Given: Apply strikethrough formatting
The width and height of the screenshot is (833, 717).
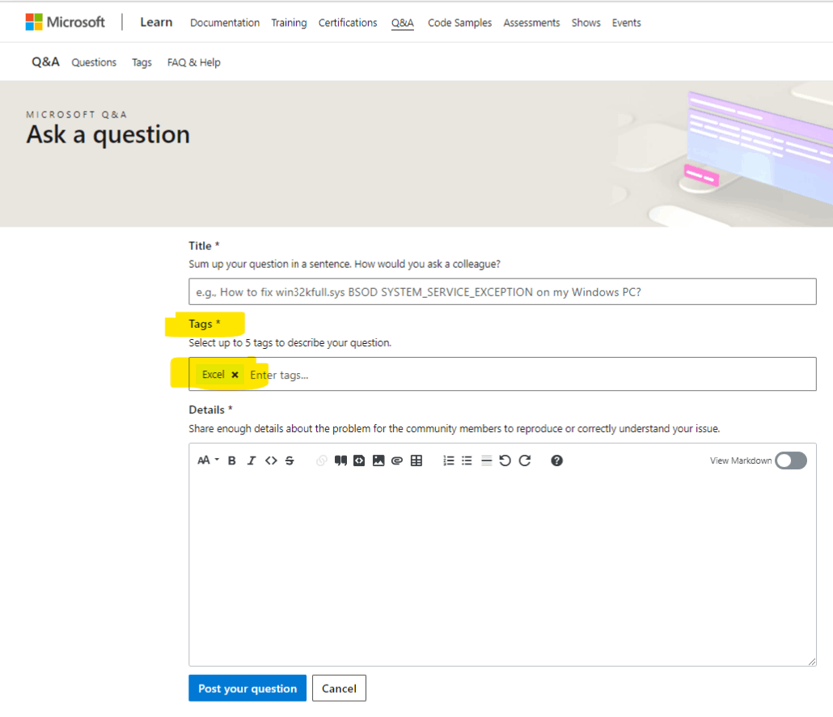Looking at the screenshot, I should point(290,460).
